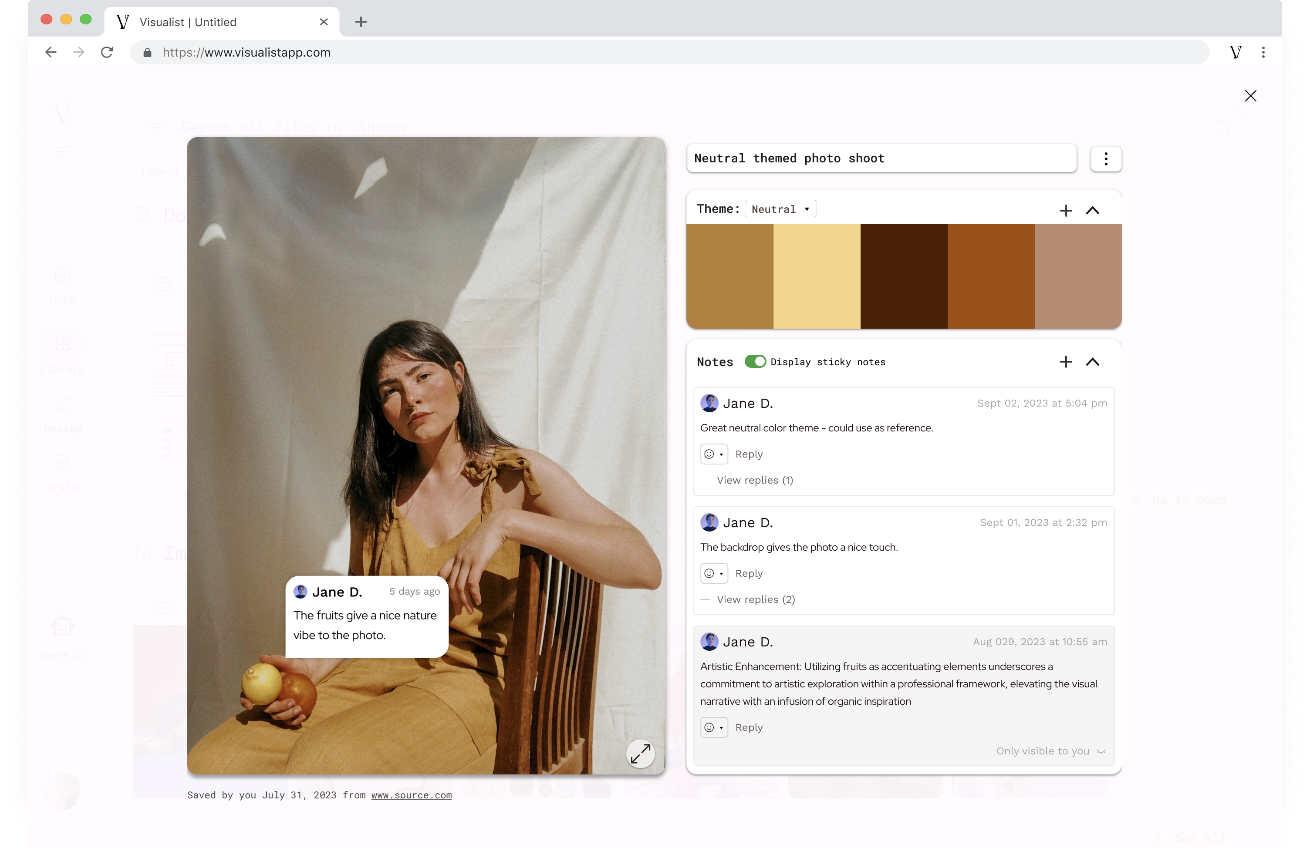Reply to the Great neutral color note
This screenshot has width=1310, height=848.
(749, 454)
